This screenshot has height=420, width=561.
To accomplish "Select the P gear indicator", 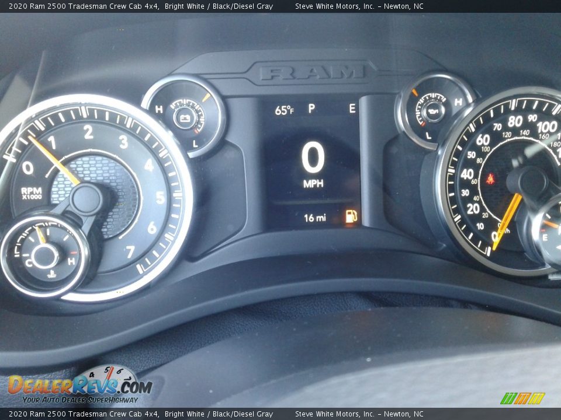I will pos(311,108).
